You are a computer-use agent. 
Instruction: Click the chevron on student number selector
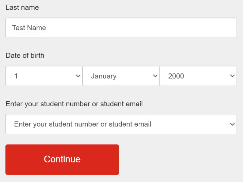[x=232, y=124]
